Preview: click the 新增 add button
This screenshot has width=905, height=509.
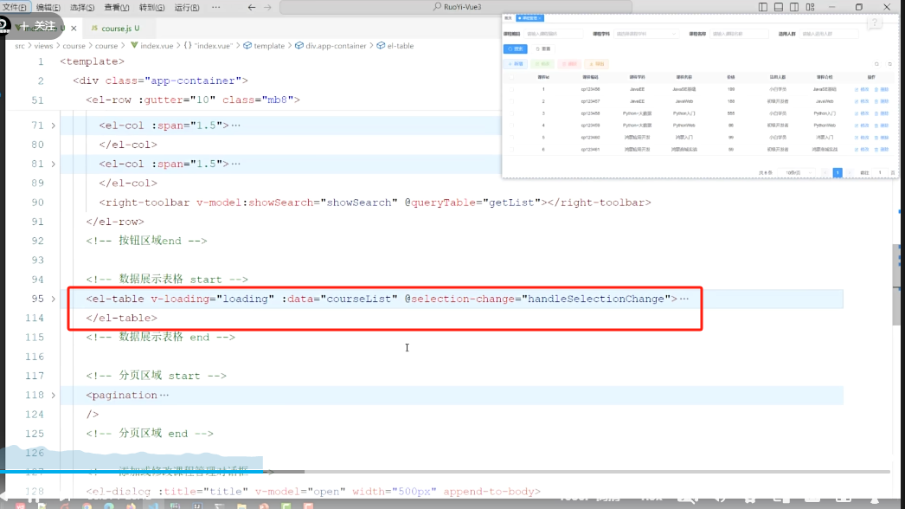click(516, 64)
